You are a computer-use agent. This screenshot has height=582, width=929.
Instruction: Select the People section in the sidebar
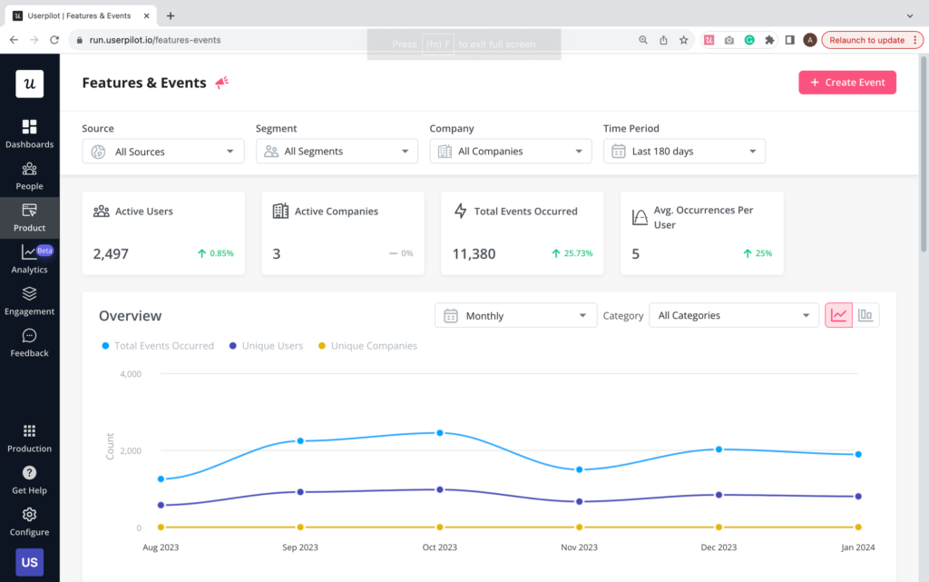click(29, 178)
